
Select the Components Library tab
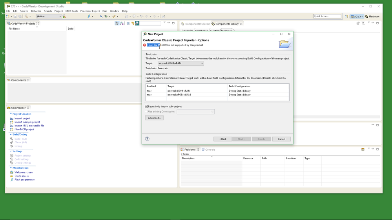pos(227,24)
